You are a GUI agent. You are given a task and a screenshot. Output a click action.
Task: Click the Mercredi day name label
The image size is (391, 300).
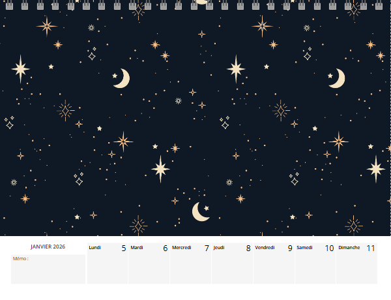click(x=182, y=247)
